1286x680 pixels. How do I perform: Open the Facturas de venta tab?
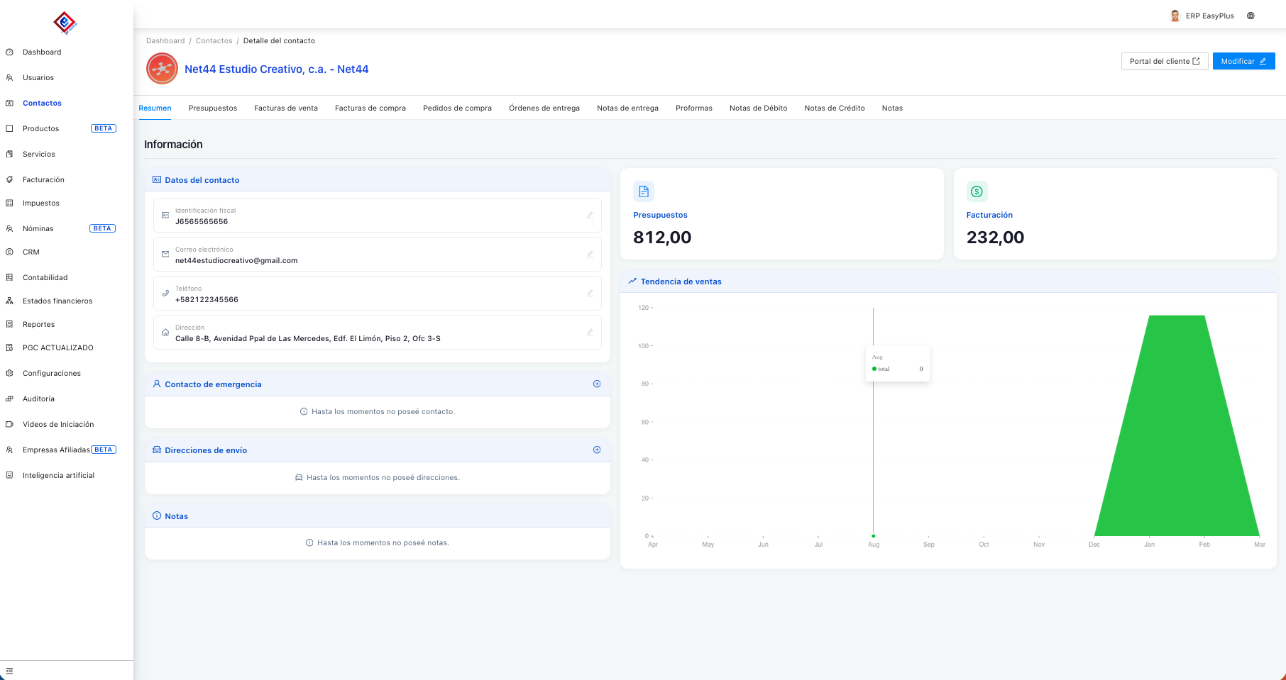286,108
